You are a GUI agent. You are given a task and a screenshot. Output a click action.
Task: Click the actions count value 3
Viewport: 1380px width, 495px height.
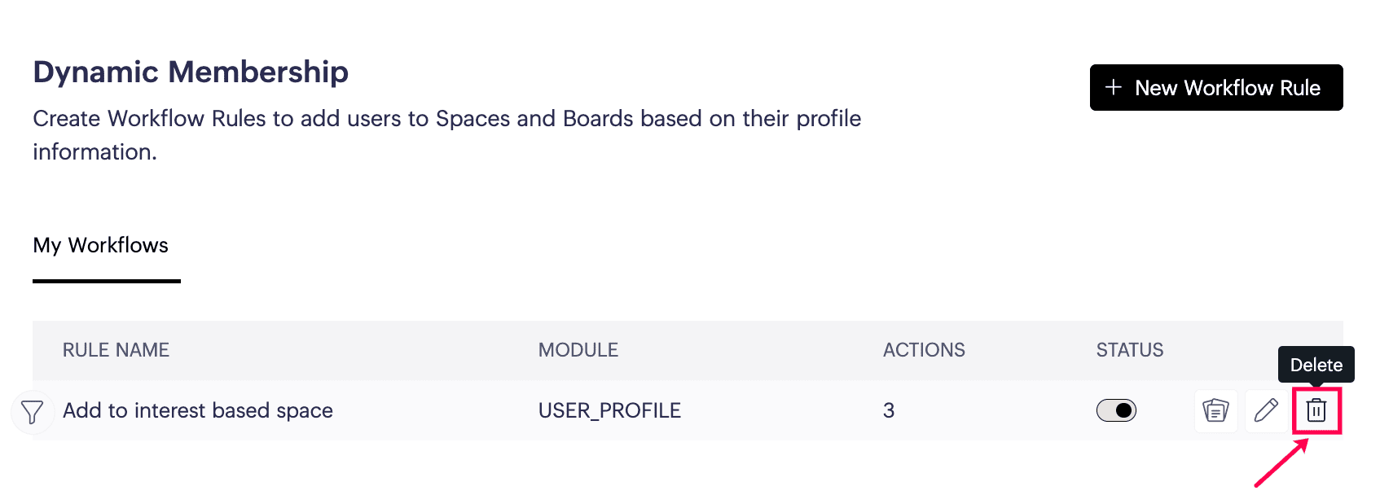click(889, 410)
